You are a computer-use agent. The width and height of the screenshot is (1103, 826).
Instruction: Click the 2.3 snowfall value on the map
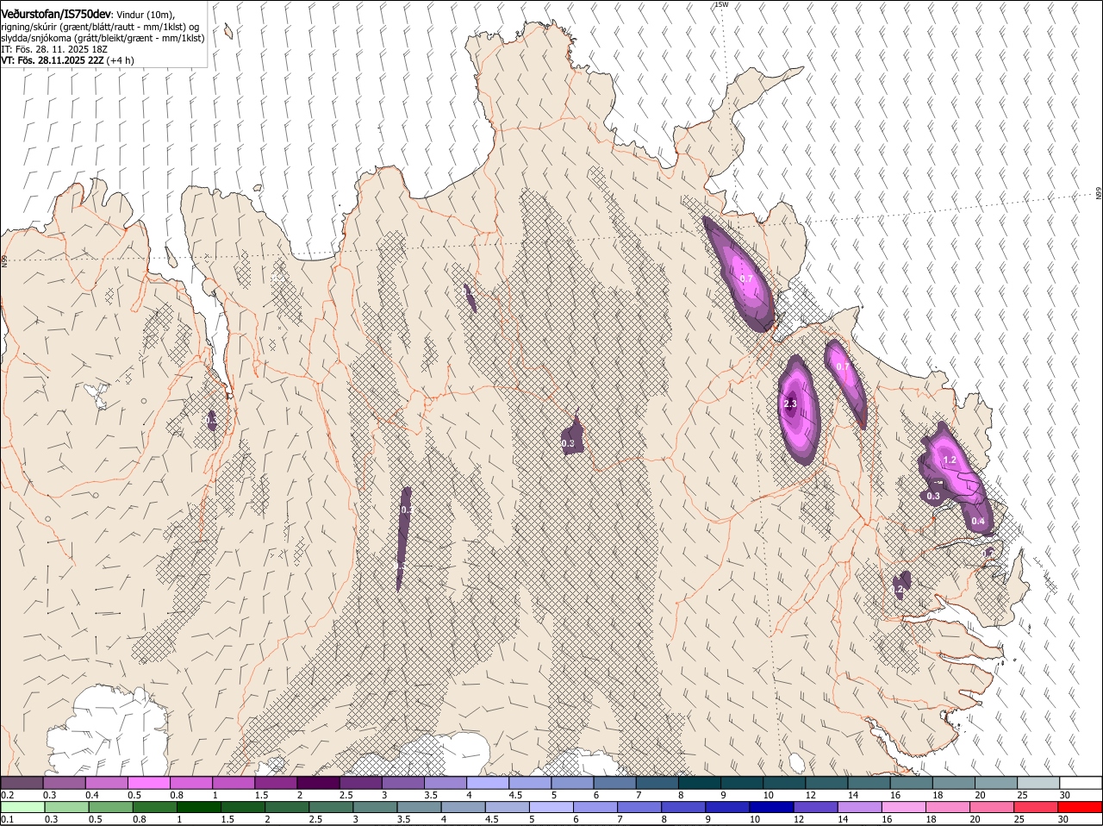click(791, 404)
